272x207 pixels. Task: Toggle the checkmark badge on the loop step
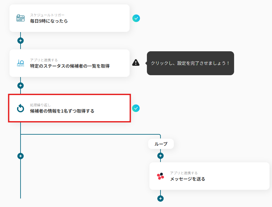pyautogui.click(x=136, y=108)
